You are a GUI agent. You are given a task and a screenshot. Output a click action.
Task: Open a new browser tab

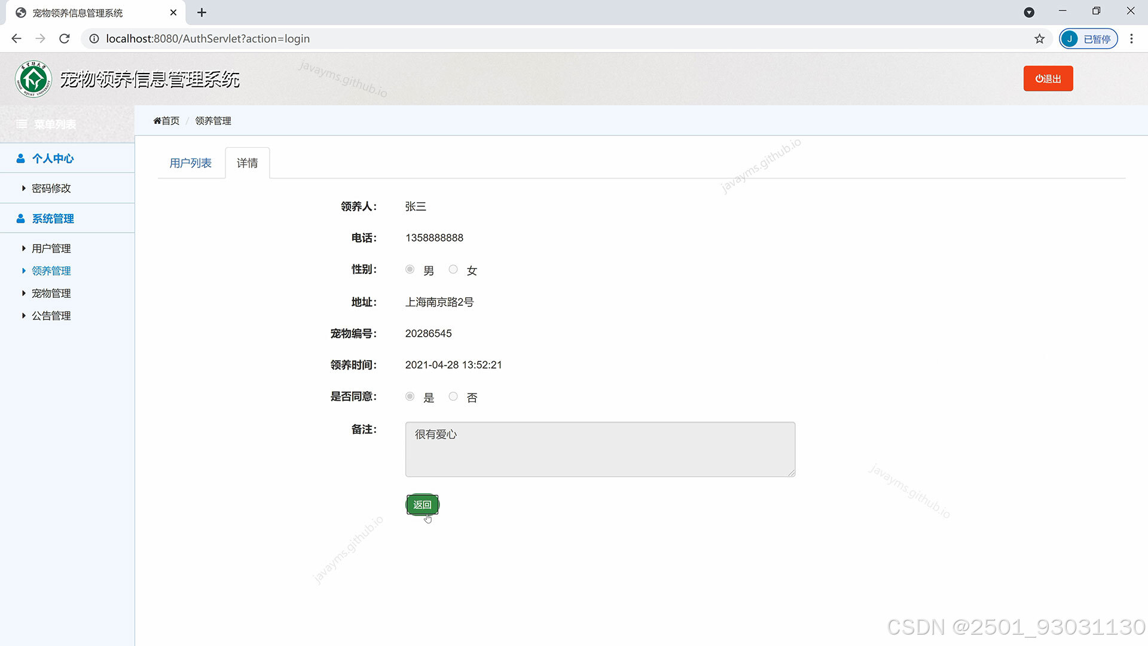(x=201, y=13)
